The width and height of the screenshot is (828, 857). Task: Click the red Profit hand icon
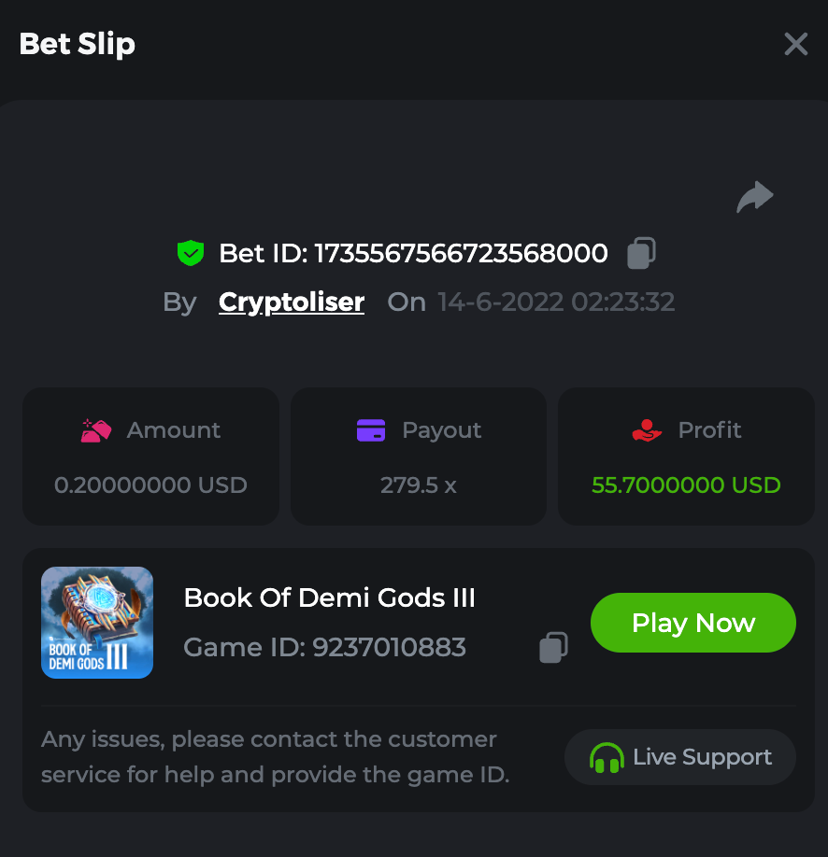[647, 430]
